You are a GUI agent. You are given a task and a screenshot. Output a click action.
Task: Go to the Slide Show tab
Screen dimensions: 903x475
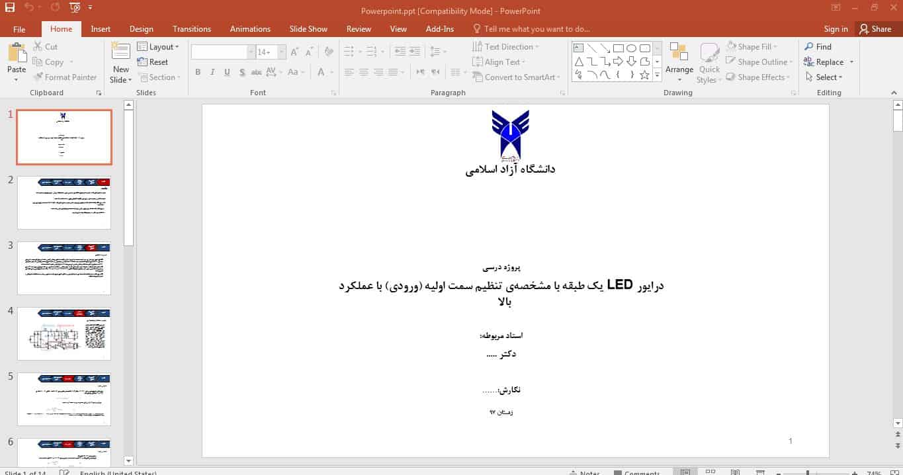pyautogui.click(x=308, y=29)
